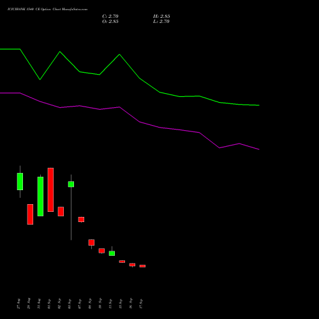Select the open value 'O: 2.85'

click(x=110, y=22)
